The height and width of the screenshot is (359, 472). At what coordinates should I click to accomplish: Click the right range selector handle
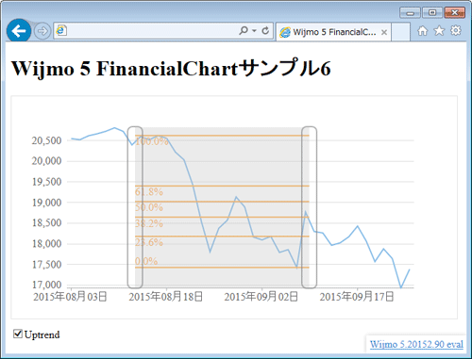[x=309, y=207]
